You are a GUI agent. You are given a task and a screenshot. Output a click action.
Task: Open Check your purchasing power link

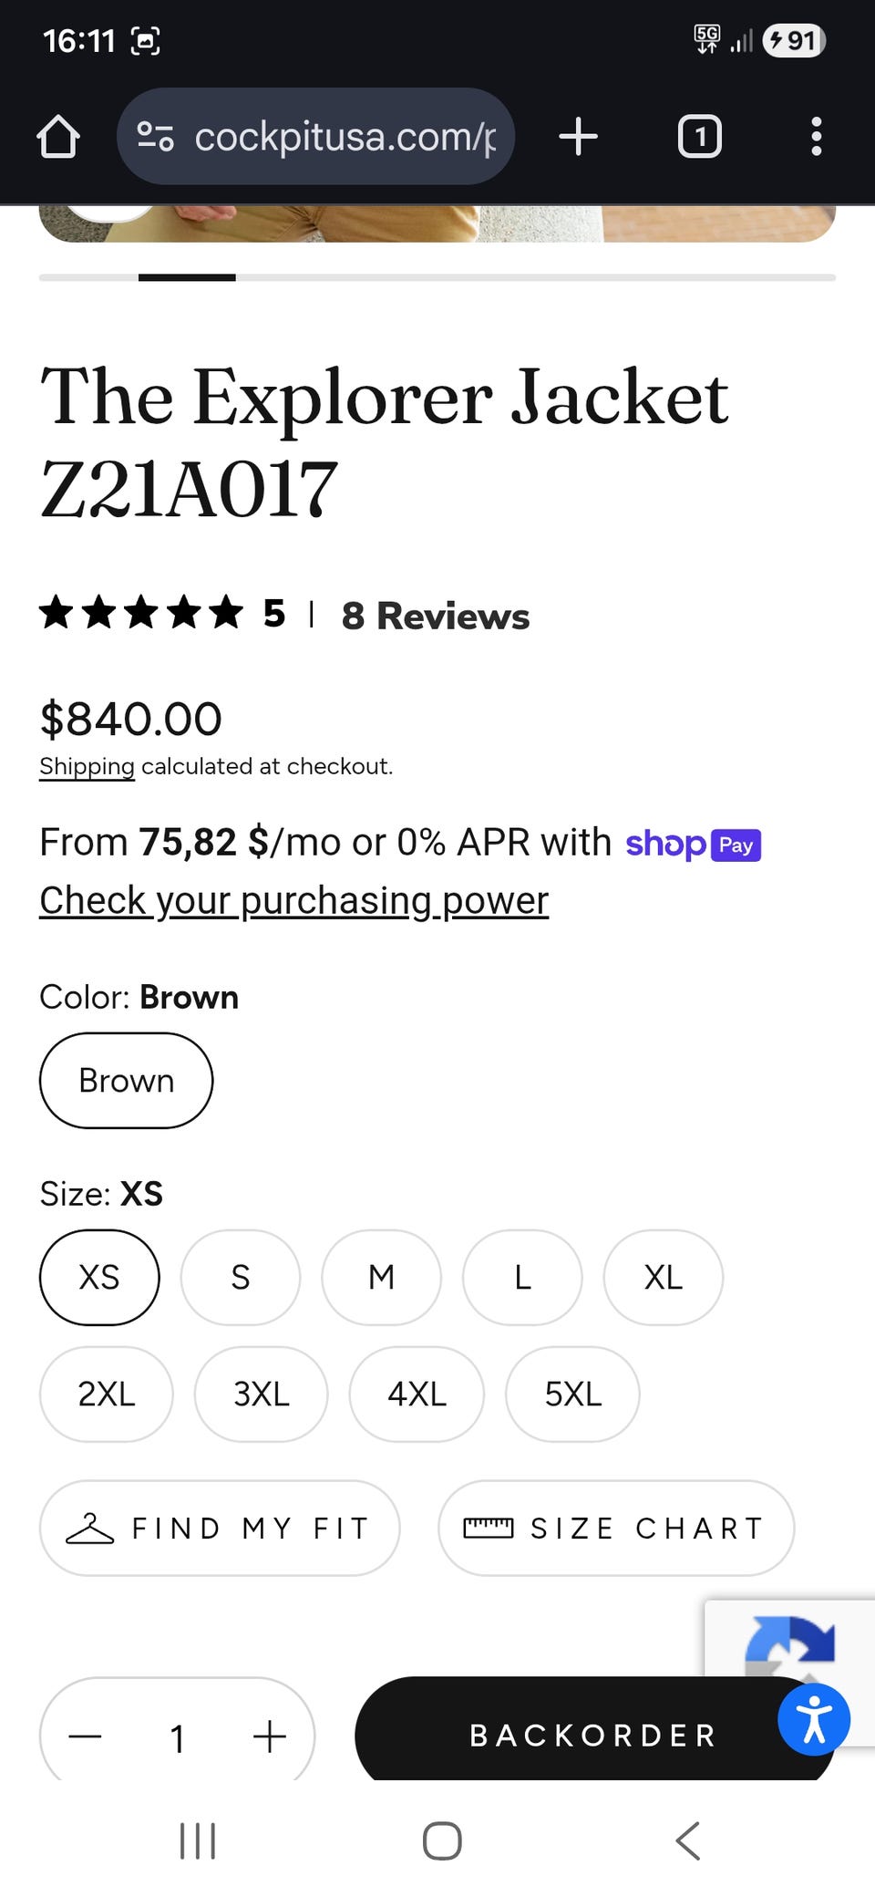(293, 900)
